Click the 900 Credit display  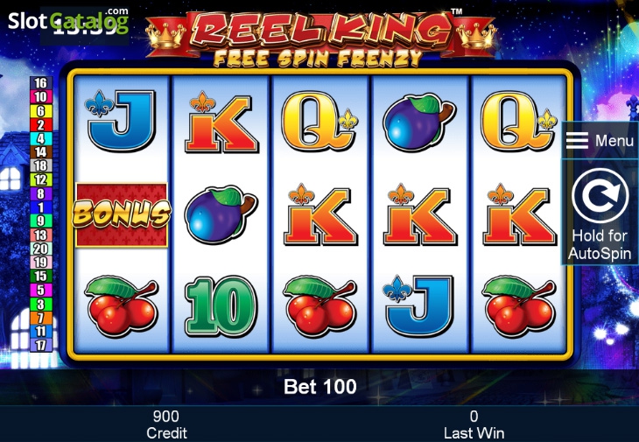click(x=166, y=424)
